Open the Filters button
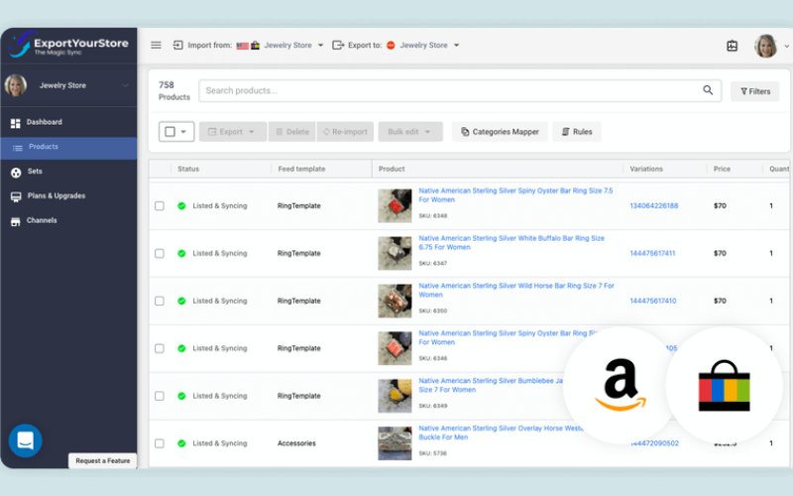The height and width of the screenshot is (496, 793). pyautogui.click(x=754, y=91)
